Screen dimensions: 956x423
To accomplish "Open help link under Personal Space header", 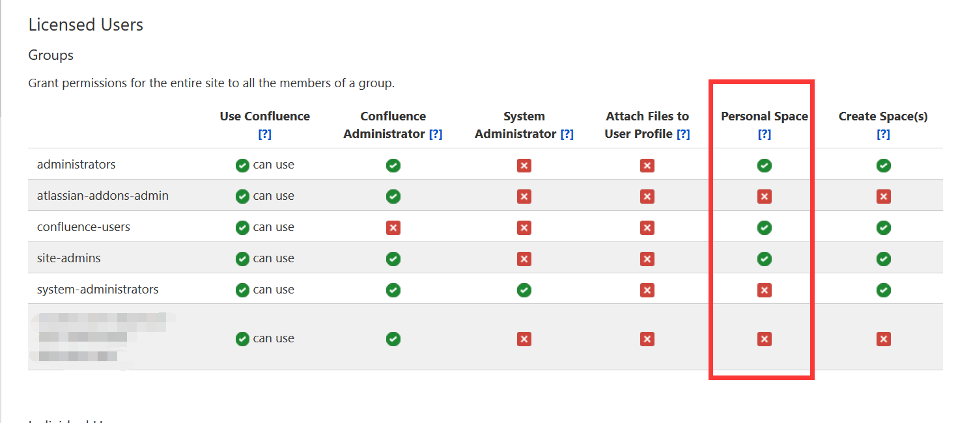I will (x=765, y=134).
